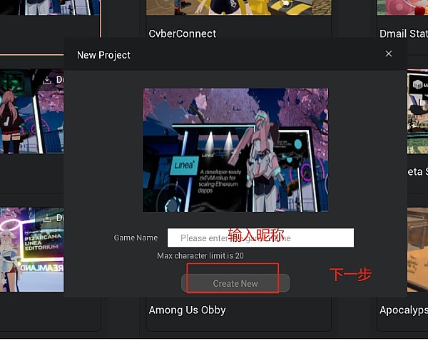Screen dimensions: 428x341
Task: Open the Among Us Obby template
Action: pos(187,310)
